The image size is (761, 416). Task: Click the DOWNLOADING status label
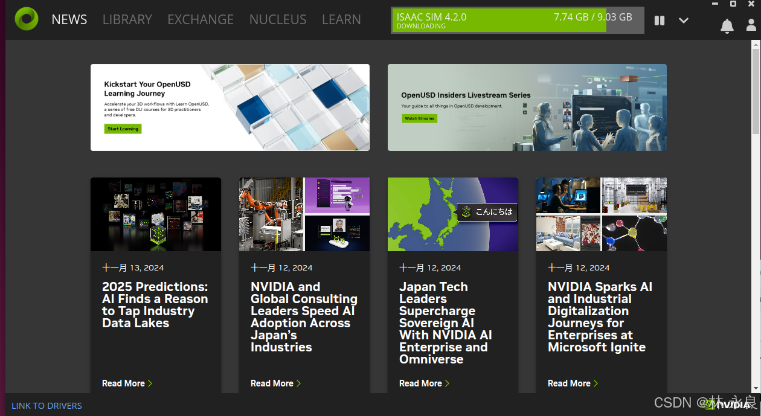(x=421, y=27)
